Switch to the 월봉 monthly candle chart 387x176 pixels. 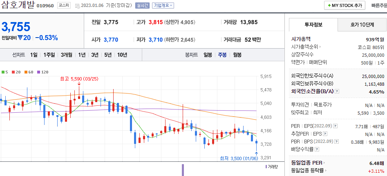click(x=237, y=55)
